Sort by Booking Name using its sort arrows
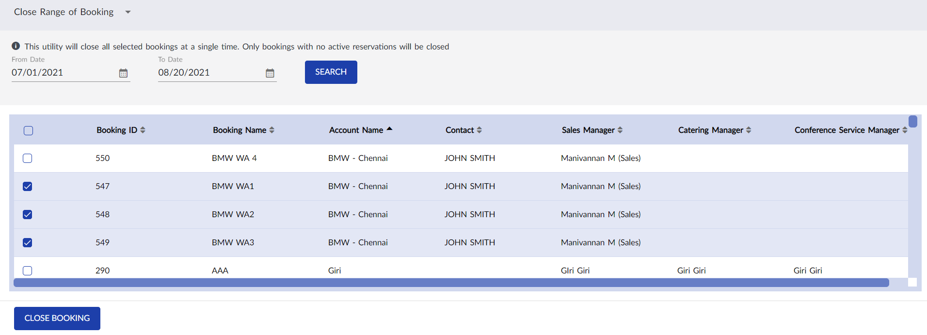 tap(272, 130)
